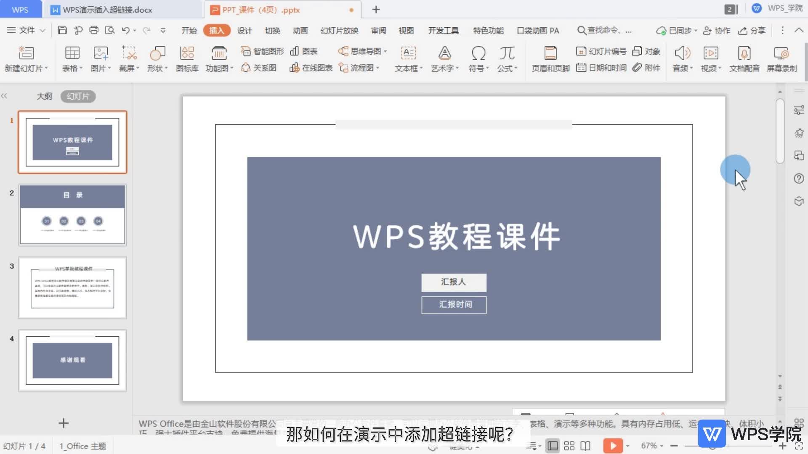The image size is (808, 454).
Task: Switch to normal view in status bar
Action: (553, 446)
